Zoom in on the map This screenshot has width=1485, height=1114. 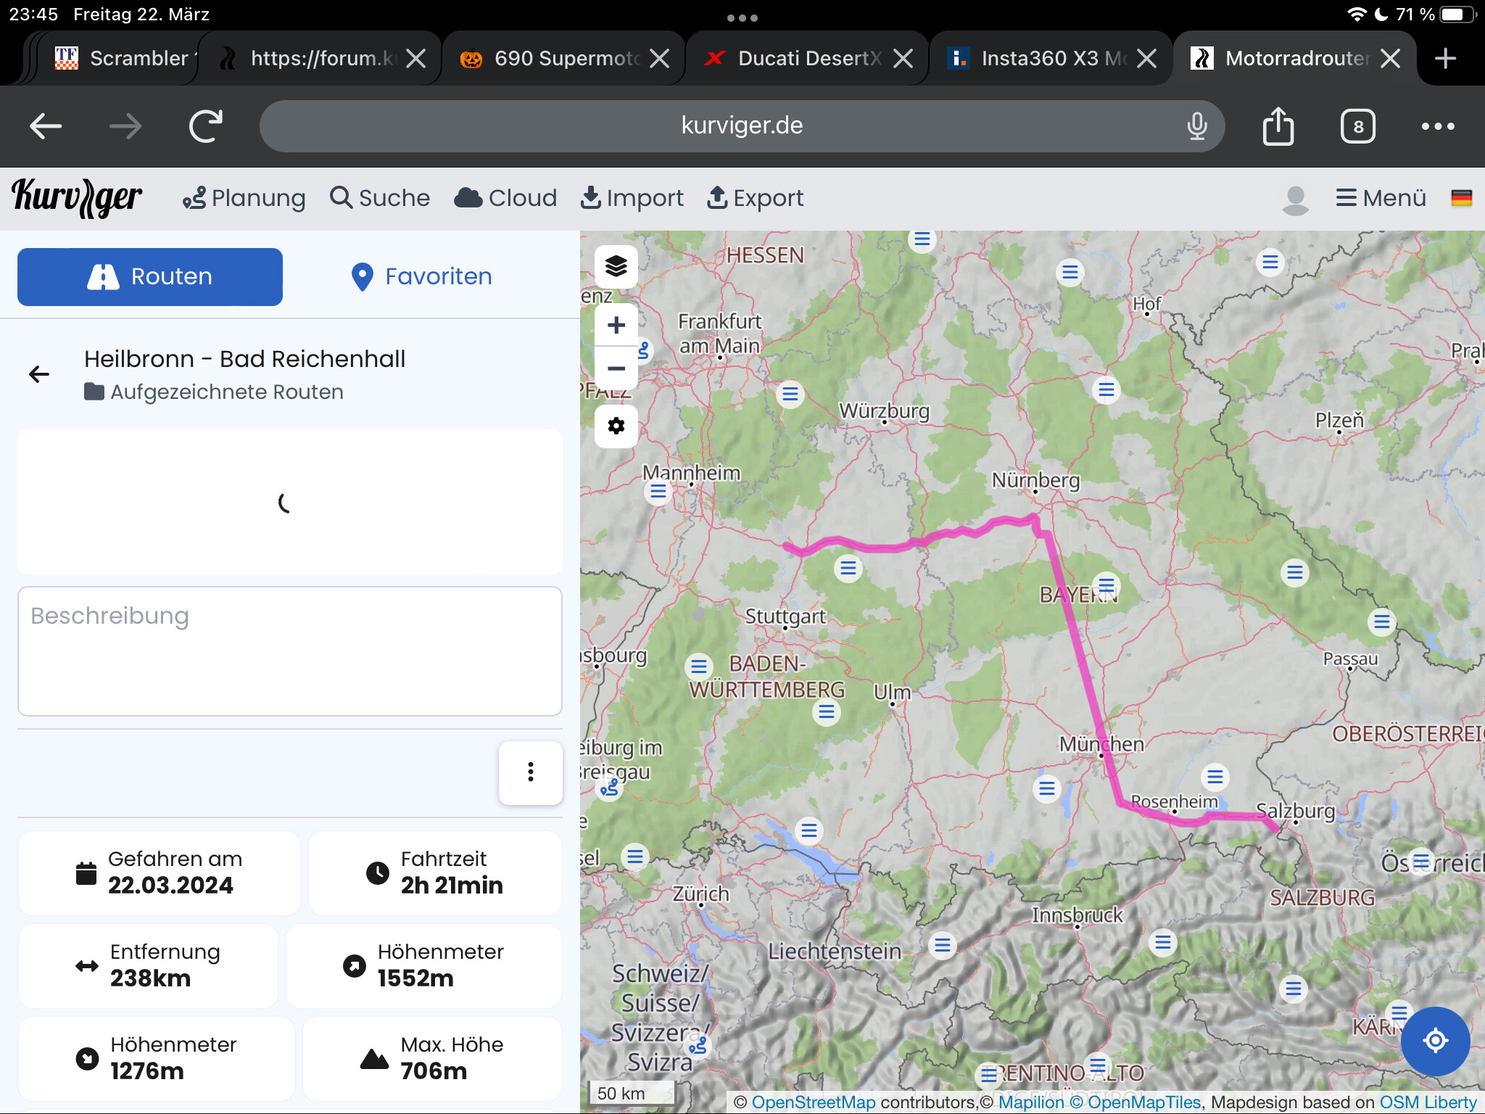point(616,325)
